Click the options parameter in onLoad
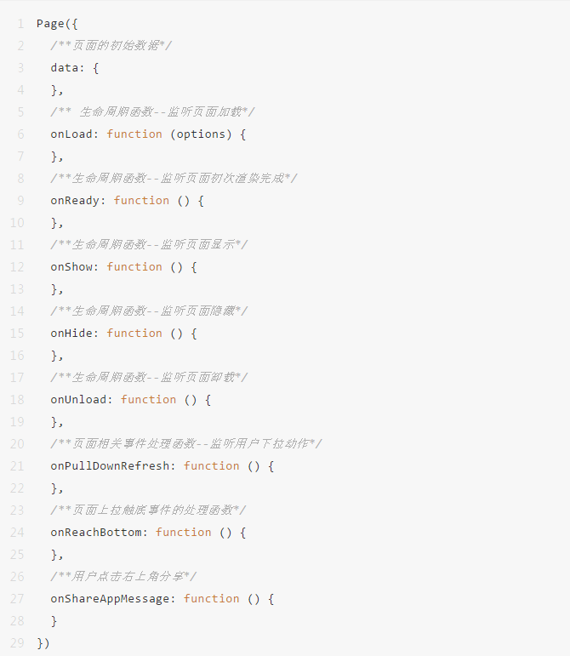 (x=201, y=134)
